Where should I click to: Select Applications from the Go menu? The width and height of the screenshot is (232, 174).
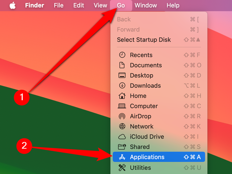tap(147, 157)
